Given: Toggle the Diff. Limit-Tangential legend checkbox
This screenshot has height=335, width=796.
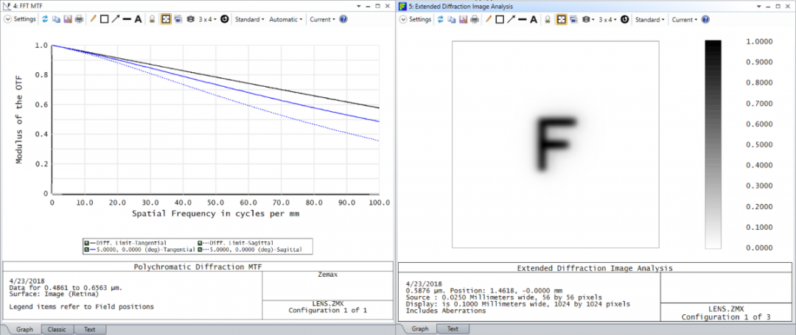Looking at the screenshot, I should click(x=86, y=242).
